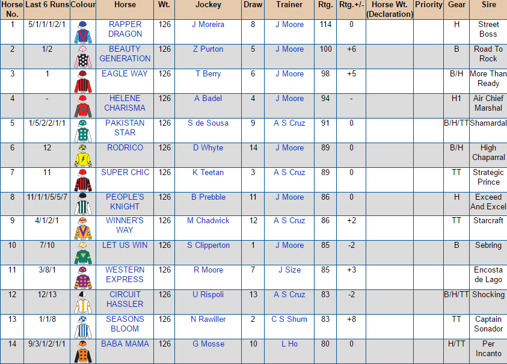
Task: View jockey K Teetan's profile
Action: point(208,173)
